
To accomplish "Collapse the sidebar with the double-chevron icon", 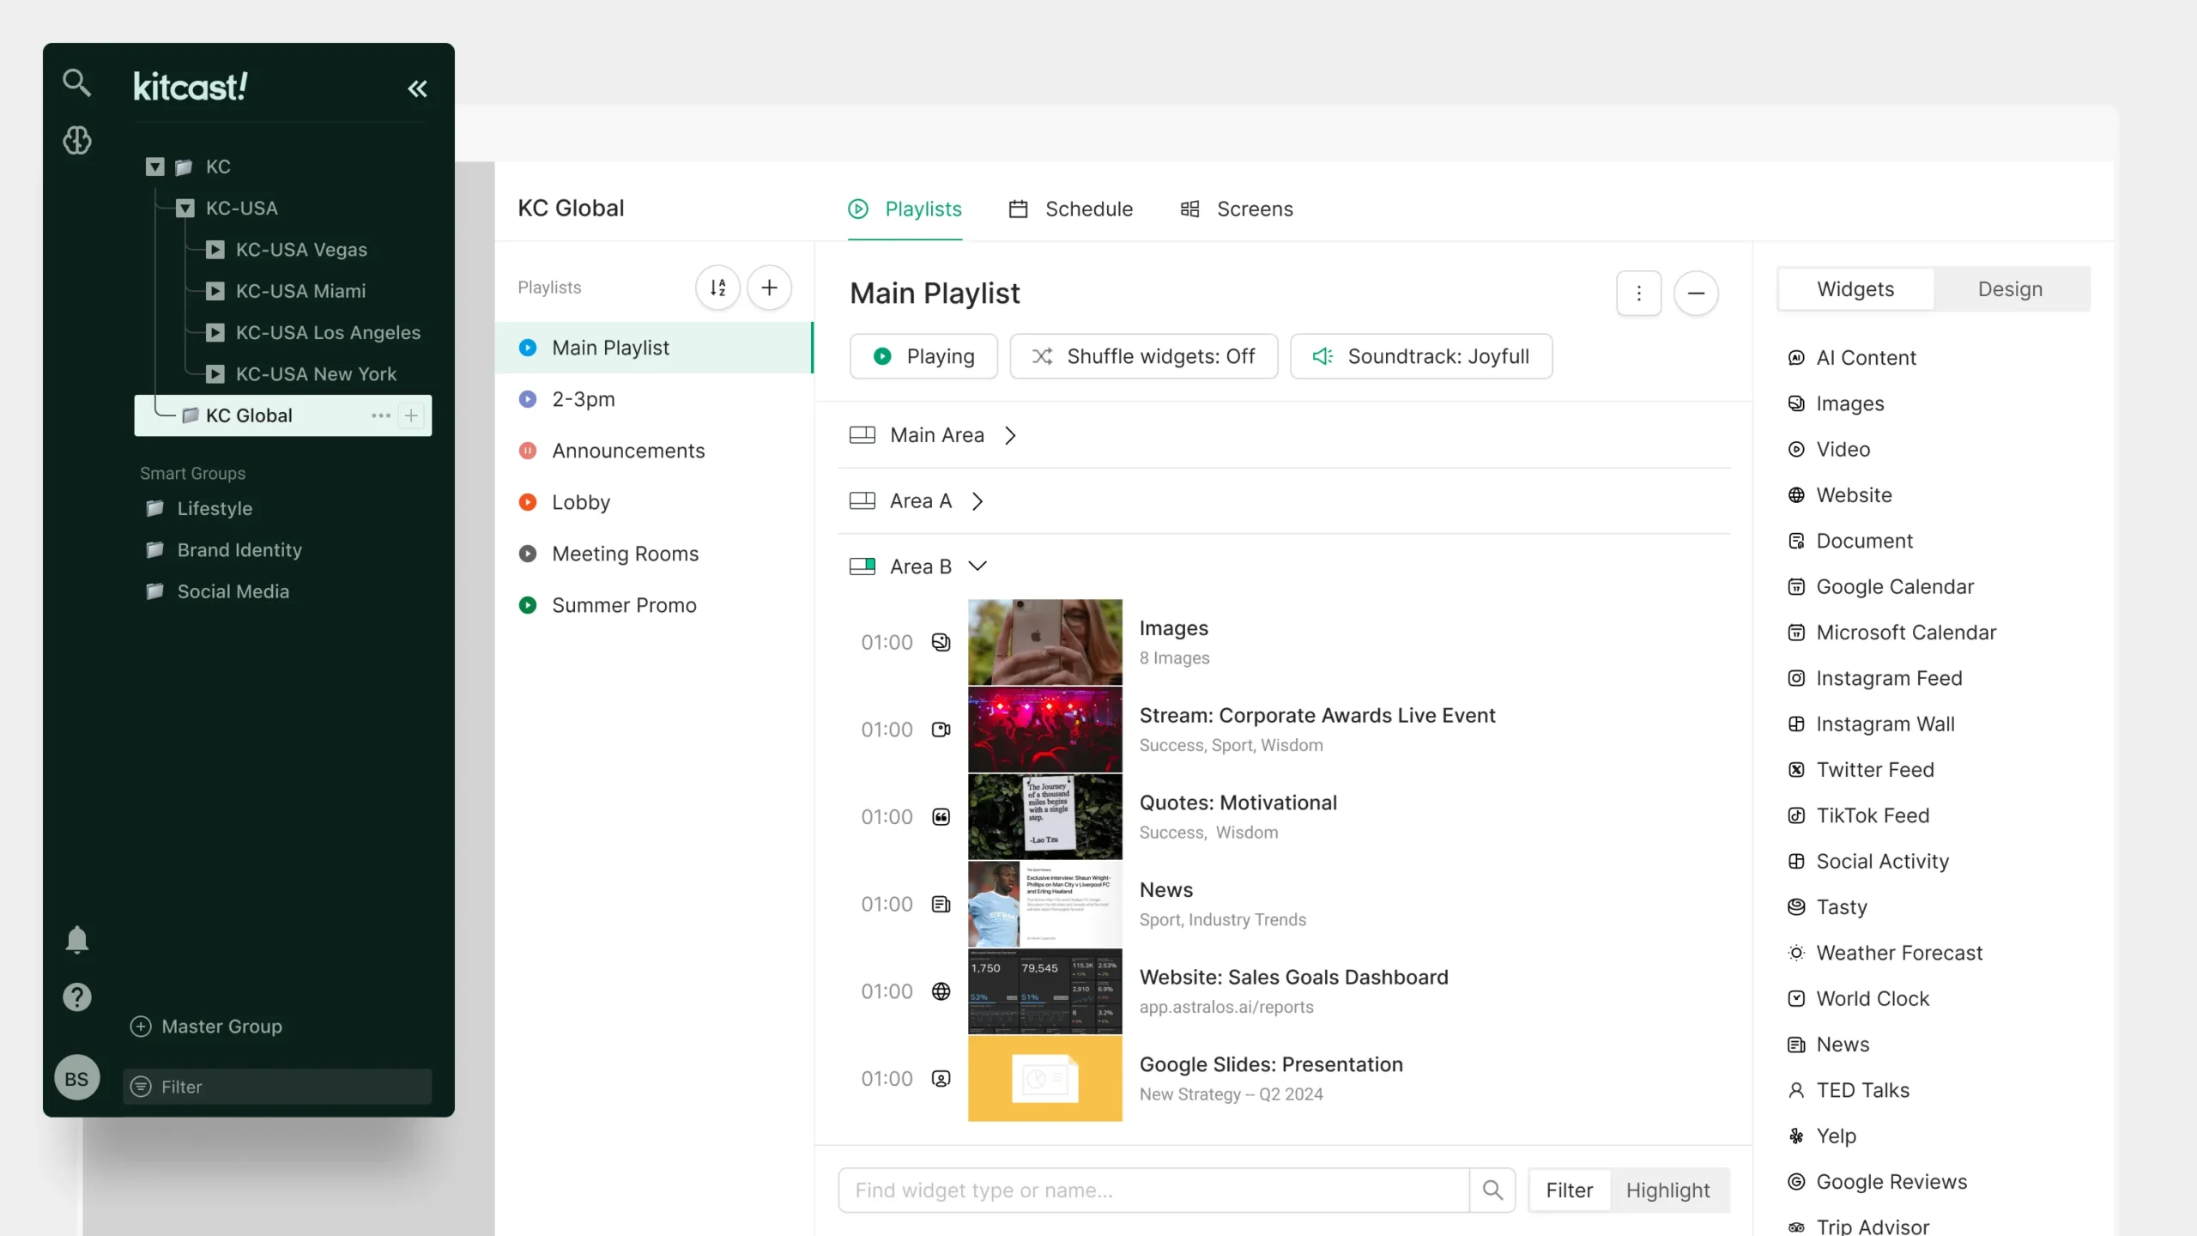I will click(x=418, y=88).
